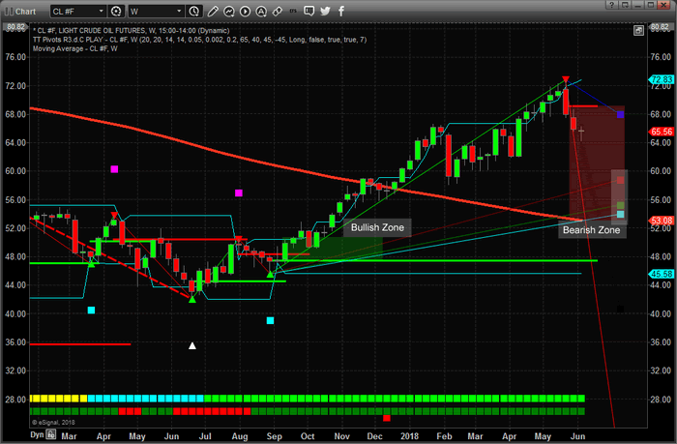Click the 72.83 cyan price tag

[x=662, y=79]
